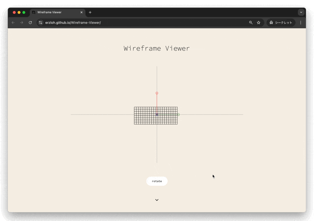View site information icon in address bar
The height and width of the screenshot is (221, 314).
40,23
